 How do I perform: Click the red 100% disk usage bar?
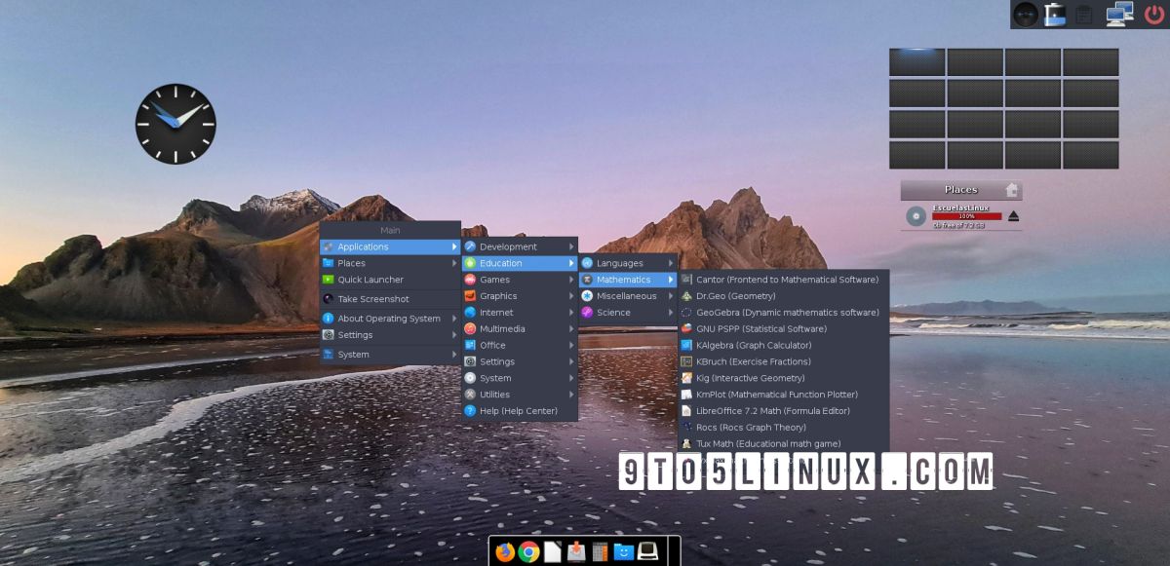click(966, 216)
